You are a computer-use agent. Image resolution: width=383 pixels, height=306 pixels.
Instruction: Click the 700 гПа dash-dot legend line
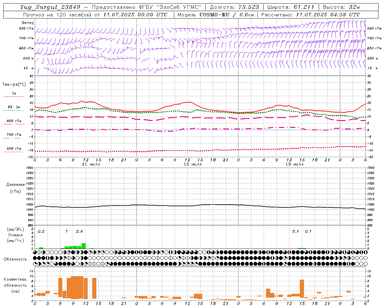[13, 138]
